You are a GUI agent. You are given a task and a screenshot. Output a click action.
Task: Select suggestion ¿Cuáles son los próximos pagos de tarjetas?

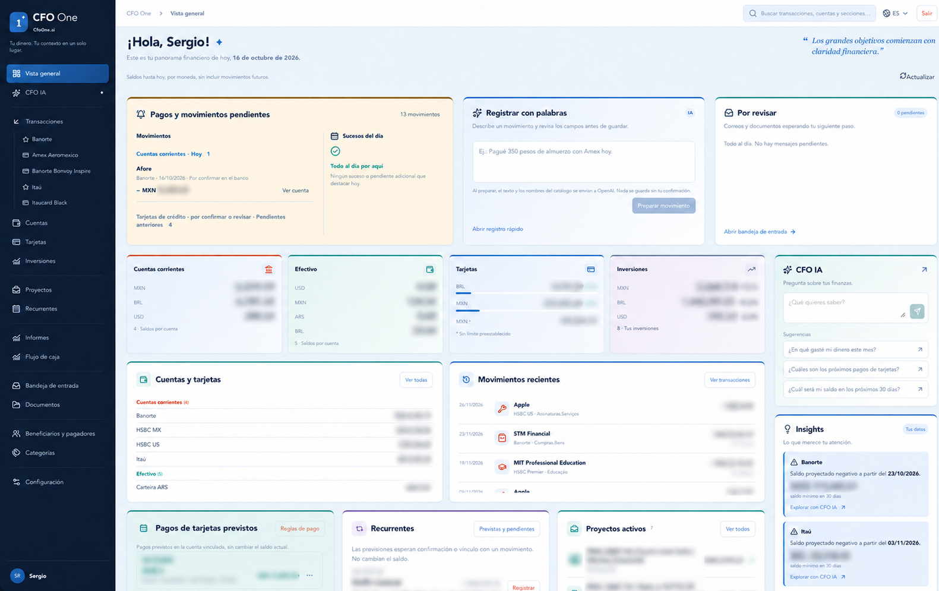coord(855,369)
